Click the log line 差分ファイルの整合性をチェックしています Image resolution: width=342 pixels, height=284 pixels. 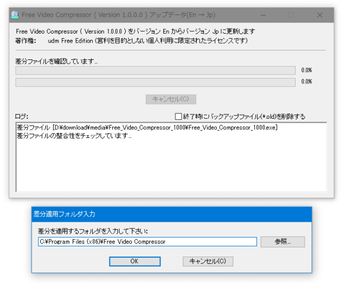[x=74, y=136]
